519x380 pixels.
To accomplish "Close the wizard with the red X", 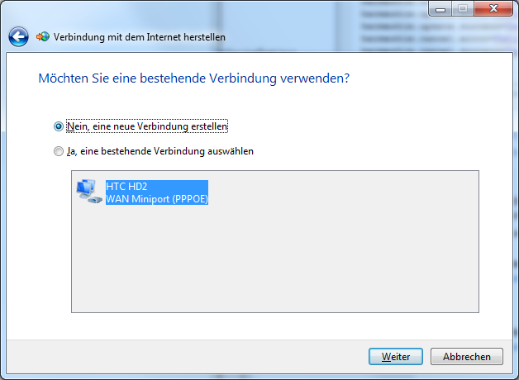I will click(x=493, y=9).
